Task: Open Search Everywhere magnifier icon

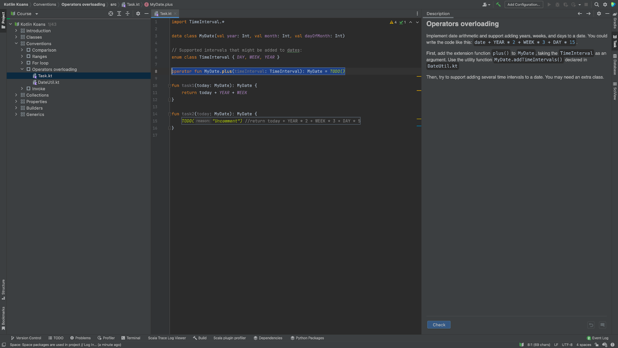Action: click(x=597, y=5)
